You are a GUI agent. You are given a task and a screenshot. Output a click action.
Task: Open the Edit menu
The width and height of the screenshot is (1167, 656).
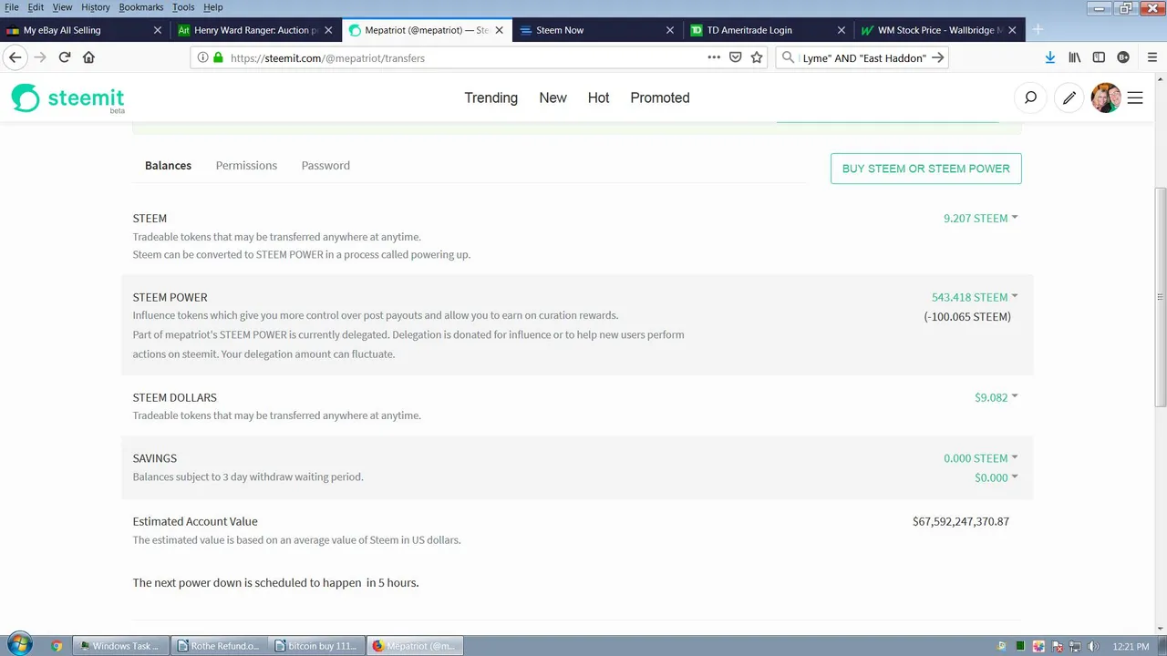(36, 7)
